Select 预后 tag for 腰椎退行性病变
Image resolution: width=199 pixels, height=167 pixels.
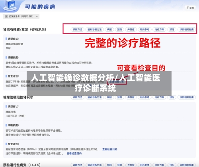tap(172, 165)
